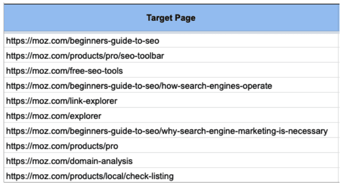
Task: Click empty space in free-seo-tools row
Action: (x=231, y=71)
